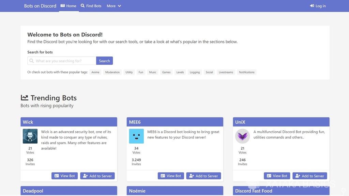Click the Home nav icon
The image size is (349, 196).
[63, 6]
